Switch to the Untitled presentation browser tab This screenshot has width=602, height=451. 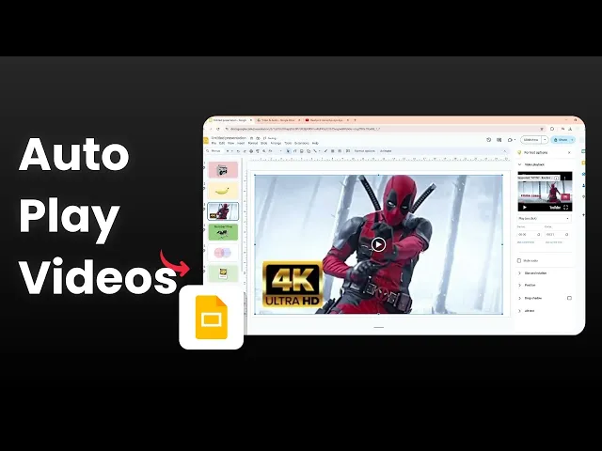coord(229,120)
